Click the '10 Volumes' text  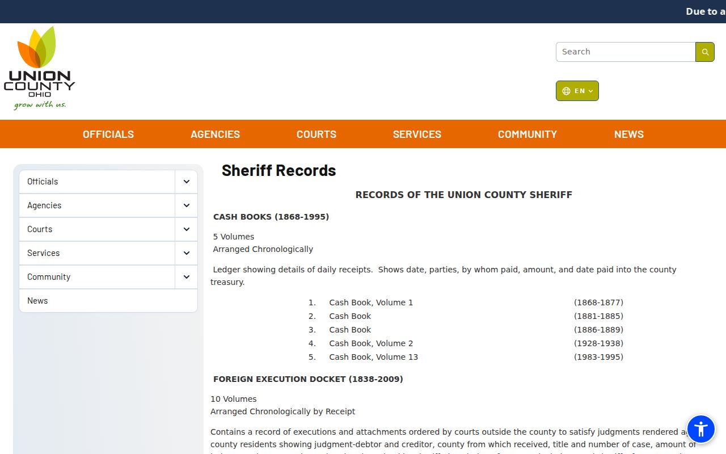pos(233,399)
